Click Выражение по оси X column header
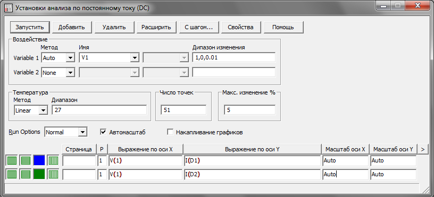 [146, 149]
